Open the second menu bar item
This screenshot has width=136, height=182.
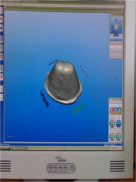tap(9, 4)
